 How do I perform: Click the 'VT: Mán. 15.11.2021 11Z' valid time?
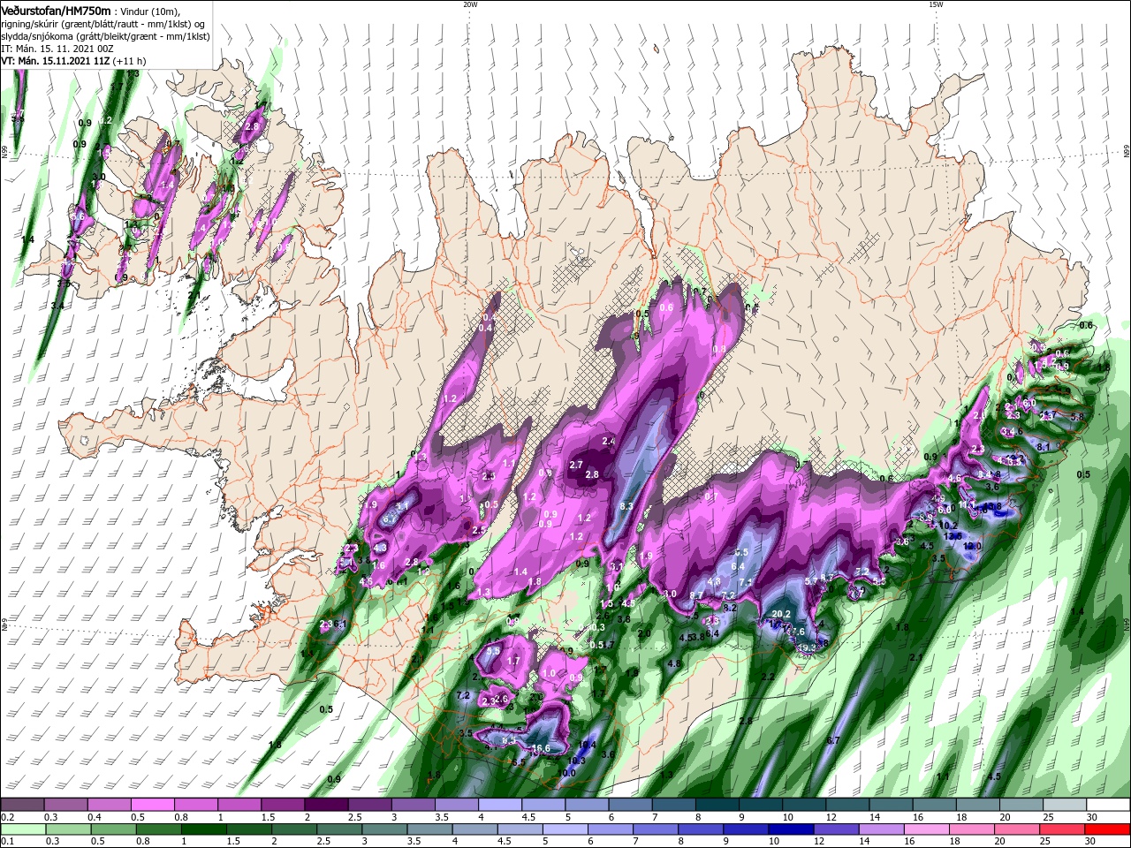click(55, 61)
